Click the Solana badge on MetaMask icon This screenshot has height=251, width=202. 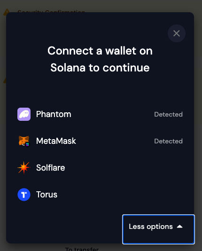(28, 144)
